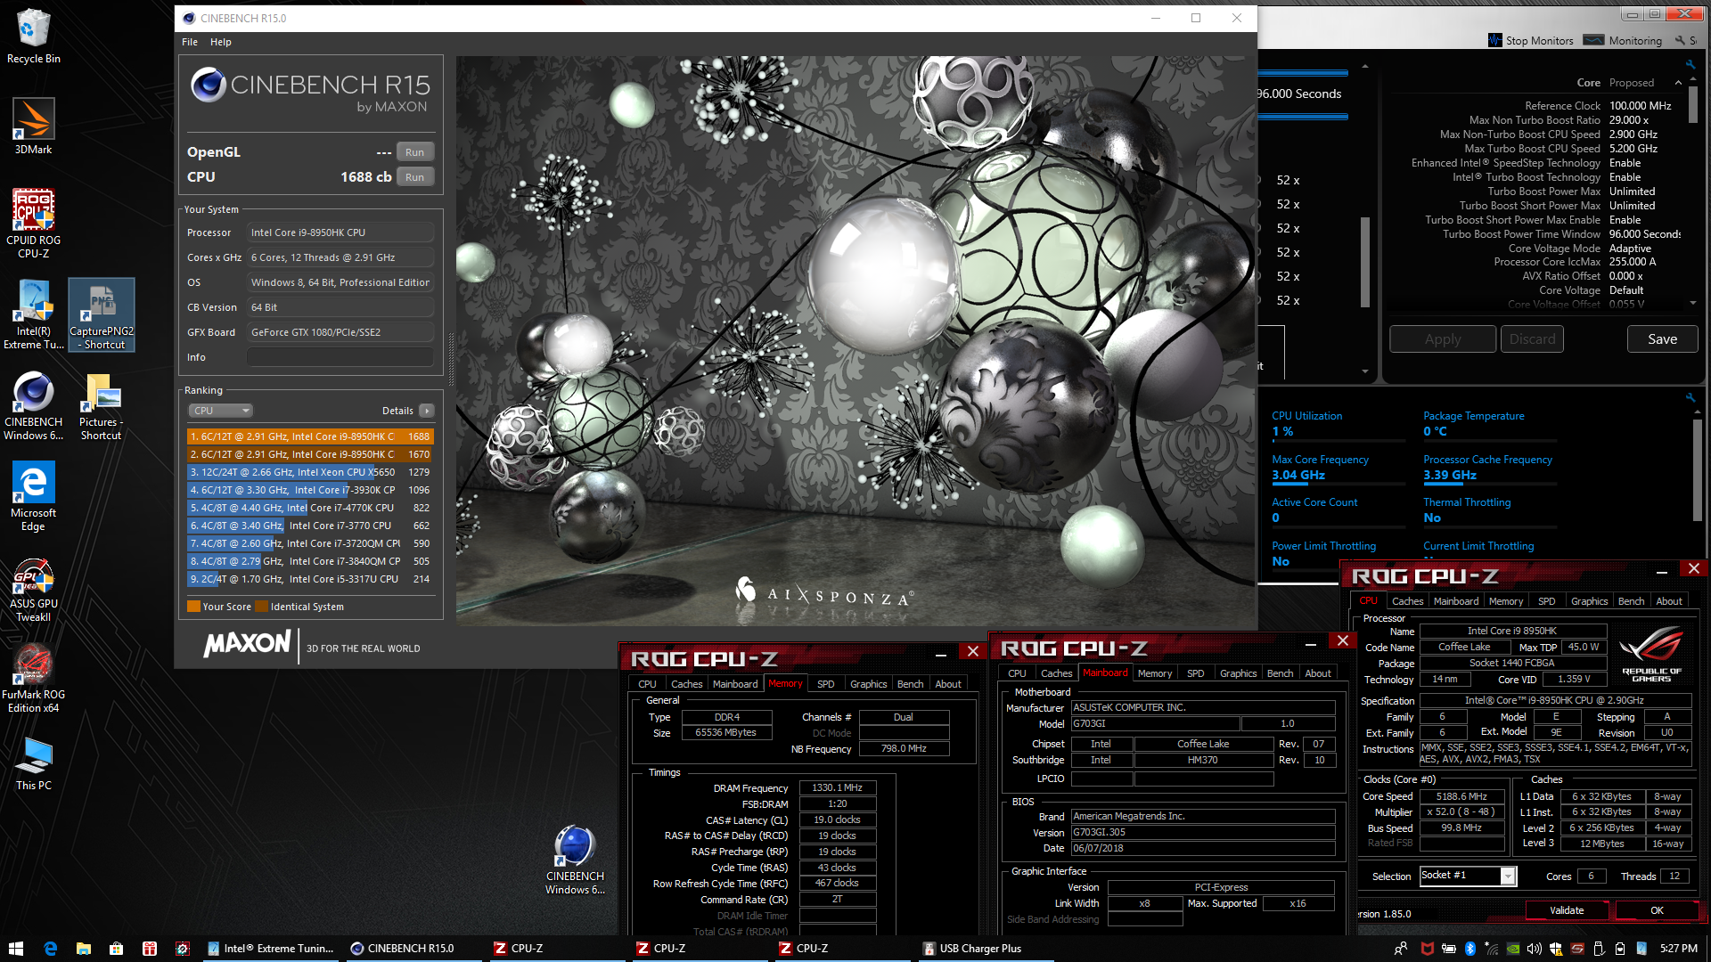Open the McAfee shield tray icon
This screenshot has height=962, width=1711.
(x=1427, y=949)
